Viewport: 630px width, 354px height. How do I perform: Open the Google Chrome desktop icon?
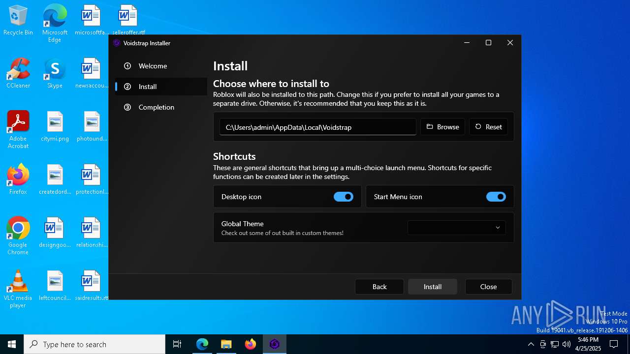(18, 235)
